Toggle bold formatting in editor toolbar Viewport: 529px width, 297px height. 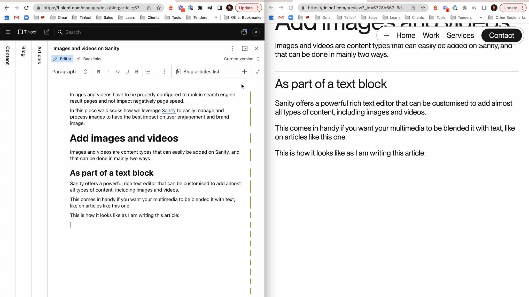98,72
